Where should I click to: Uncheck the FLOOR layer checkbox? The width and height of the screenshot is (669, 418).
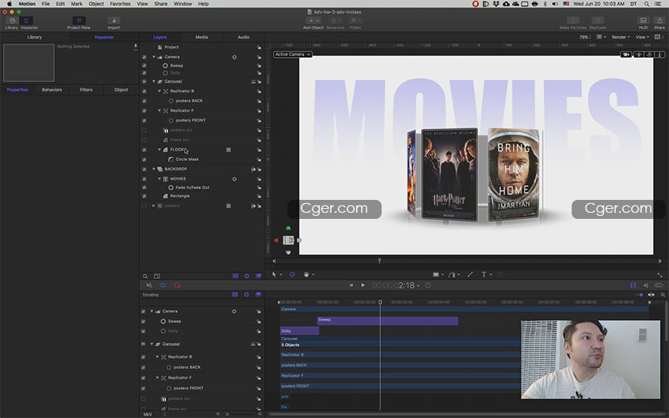coord(144,150)
